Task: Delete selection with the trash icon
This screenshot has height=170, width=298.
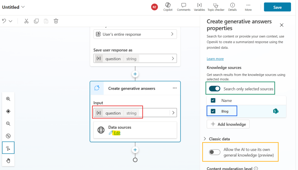Action: tap(56, 21)
